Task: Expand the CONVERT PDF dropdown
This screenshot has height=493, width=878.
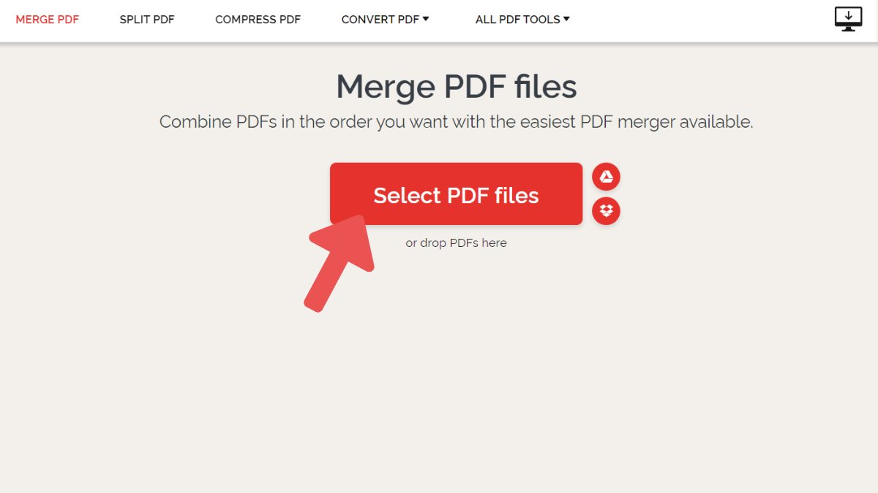Action: [x=386, y=19]
